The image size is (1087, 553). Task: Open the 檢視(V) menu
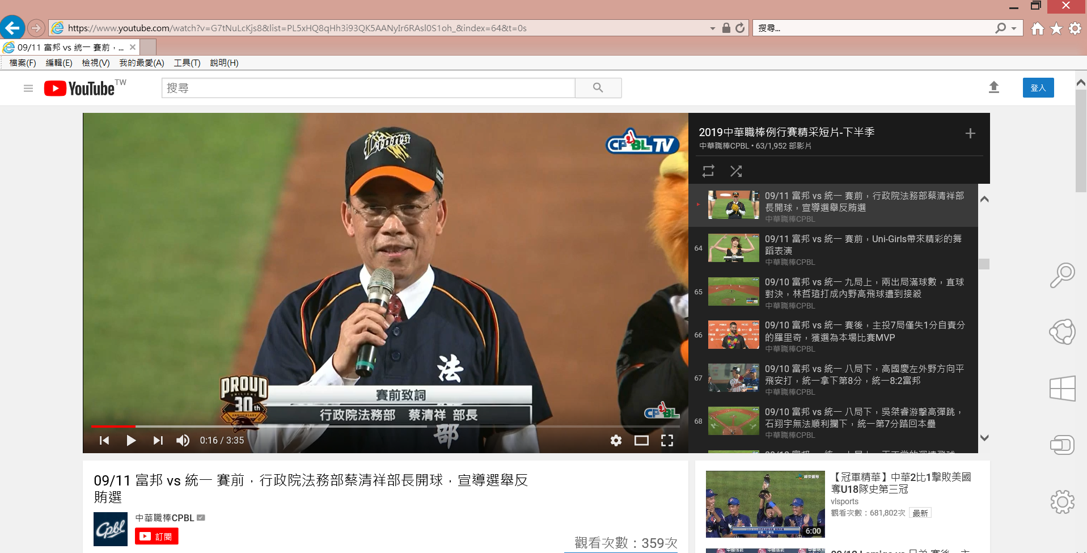(96, 63)
